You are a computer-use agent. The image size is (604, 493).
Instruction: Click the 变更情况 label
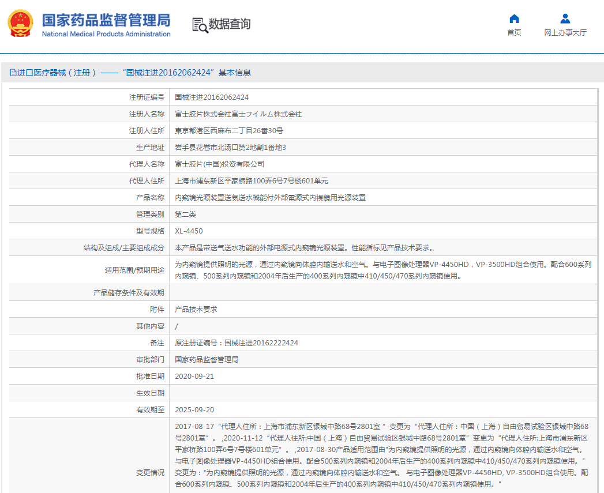(x=150, y=473)
